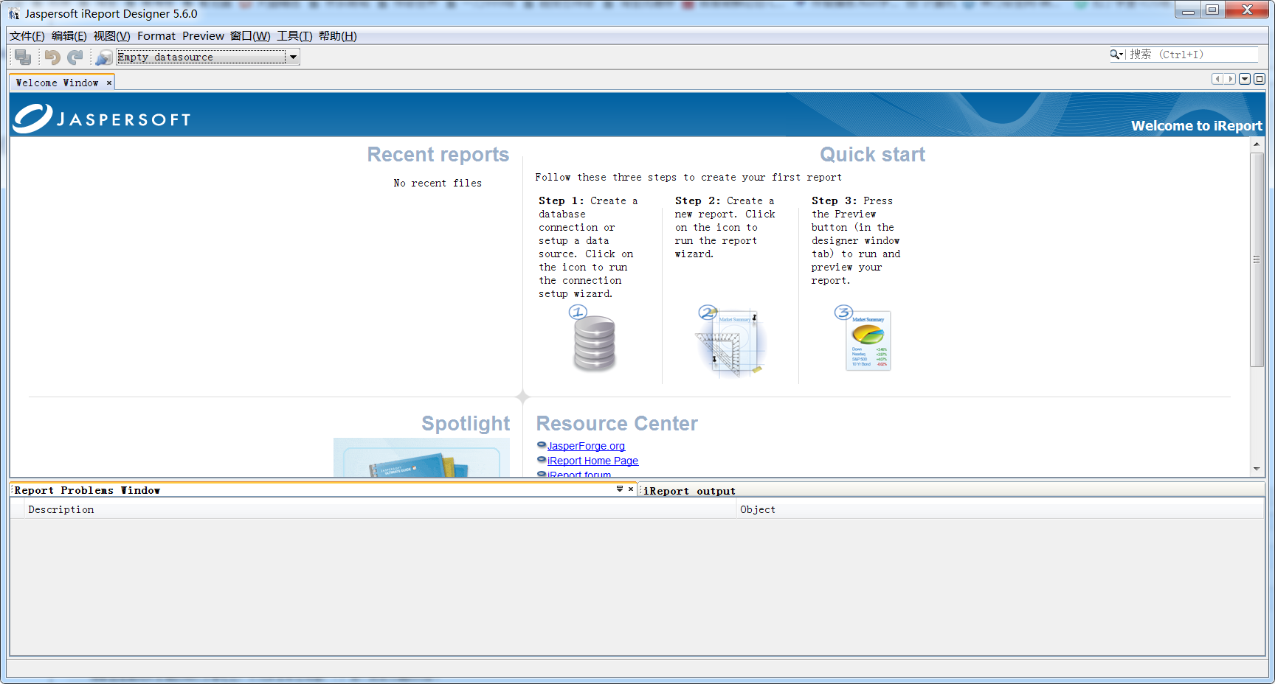Image resolution: width=1275 pixels, height=684 pixels.
Task: Click the Save All toolbar icon
Action: [x=23, y=57]
